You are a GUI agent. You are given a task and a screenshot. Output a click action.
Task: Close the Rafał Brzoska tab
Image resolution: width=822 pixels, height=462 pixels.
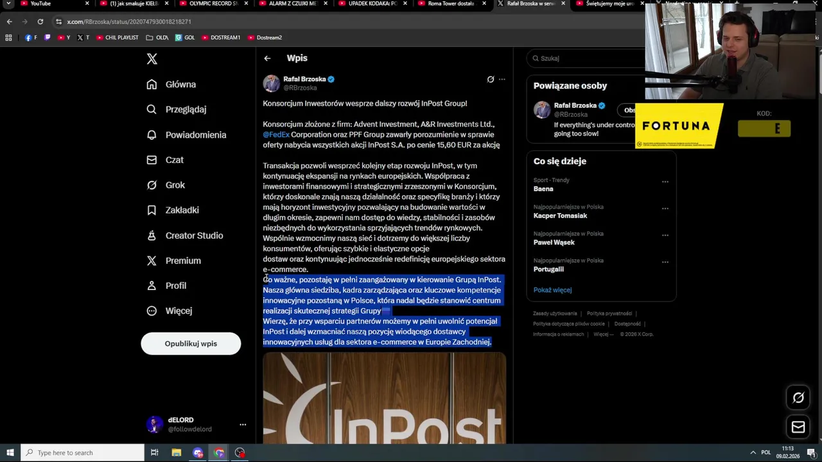563,4
